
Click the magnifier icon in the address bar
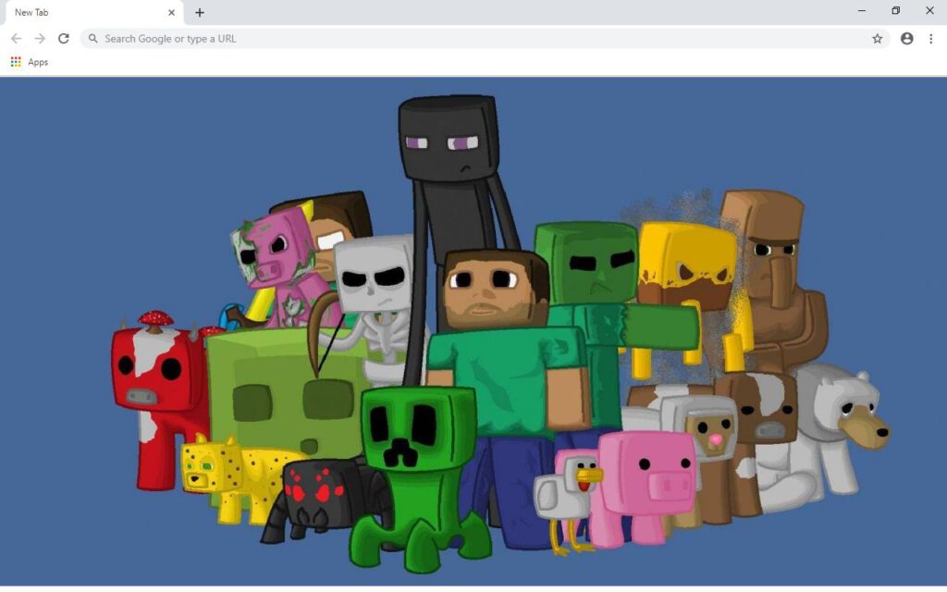point(93,39)
